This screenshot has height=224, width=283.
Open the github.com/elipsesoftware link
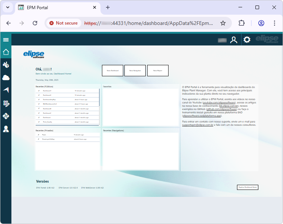pyautogui.click(x=222, y=109)
